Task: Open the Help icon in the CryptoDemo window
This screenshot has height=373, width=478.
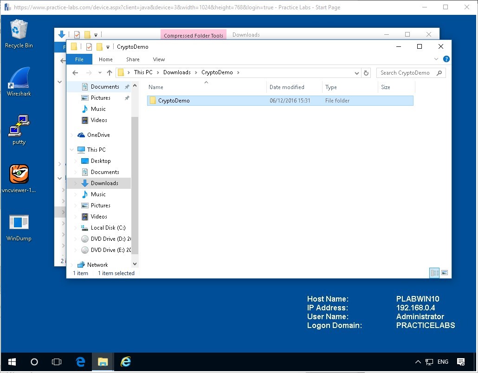Action: click(446, 59)
